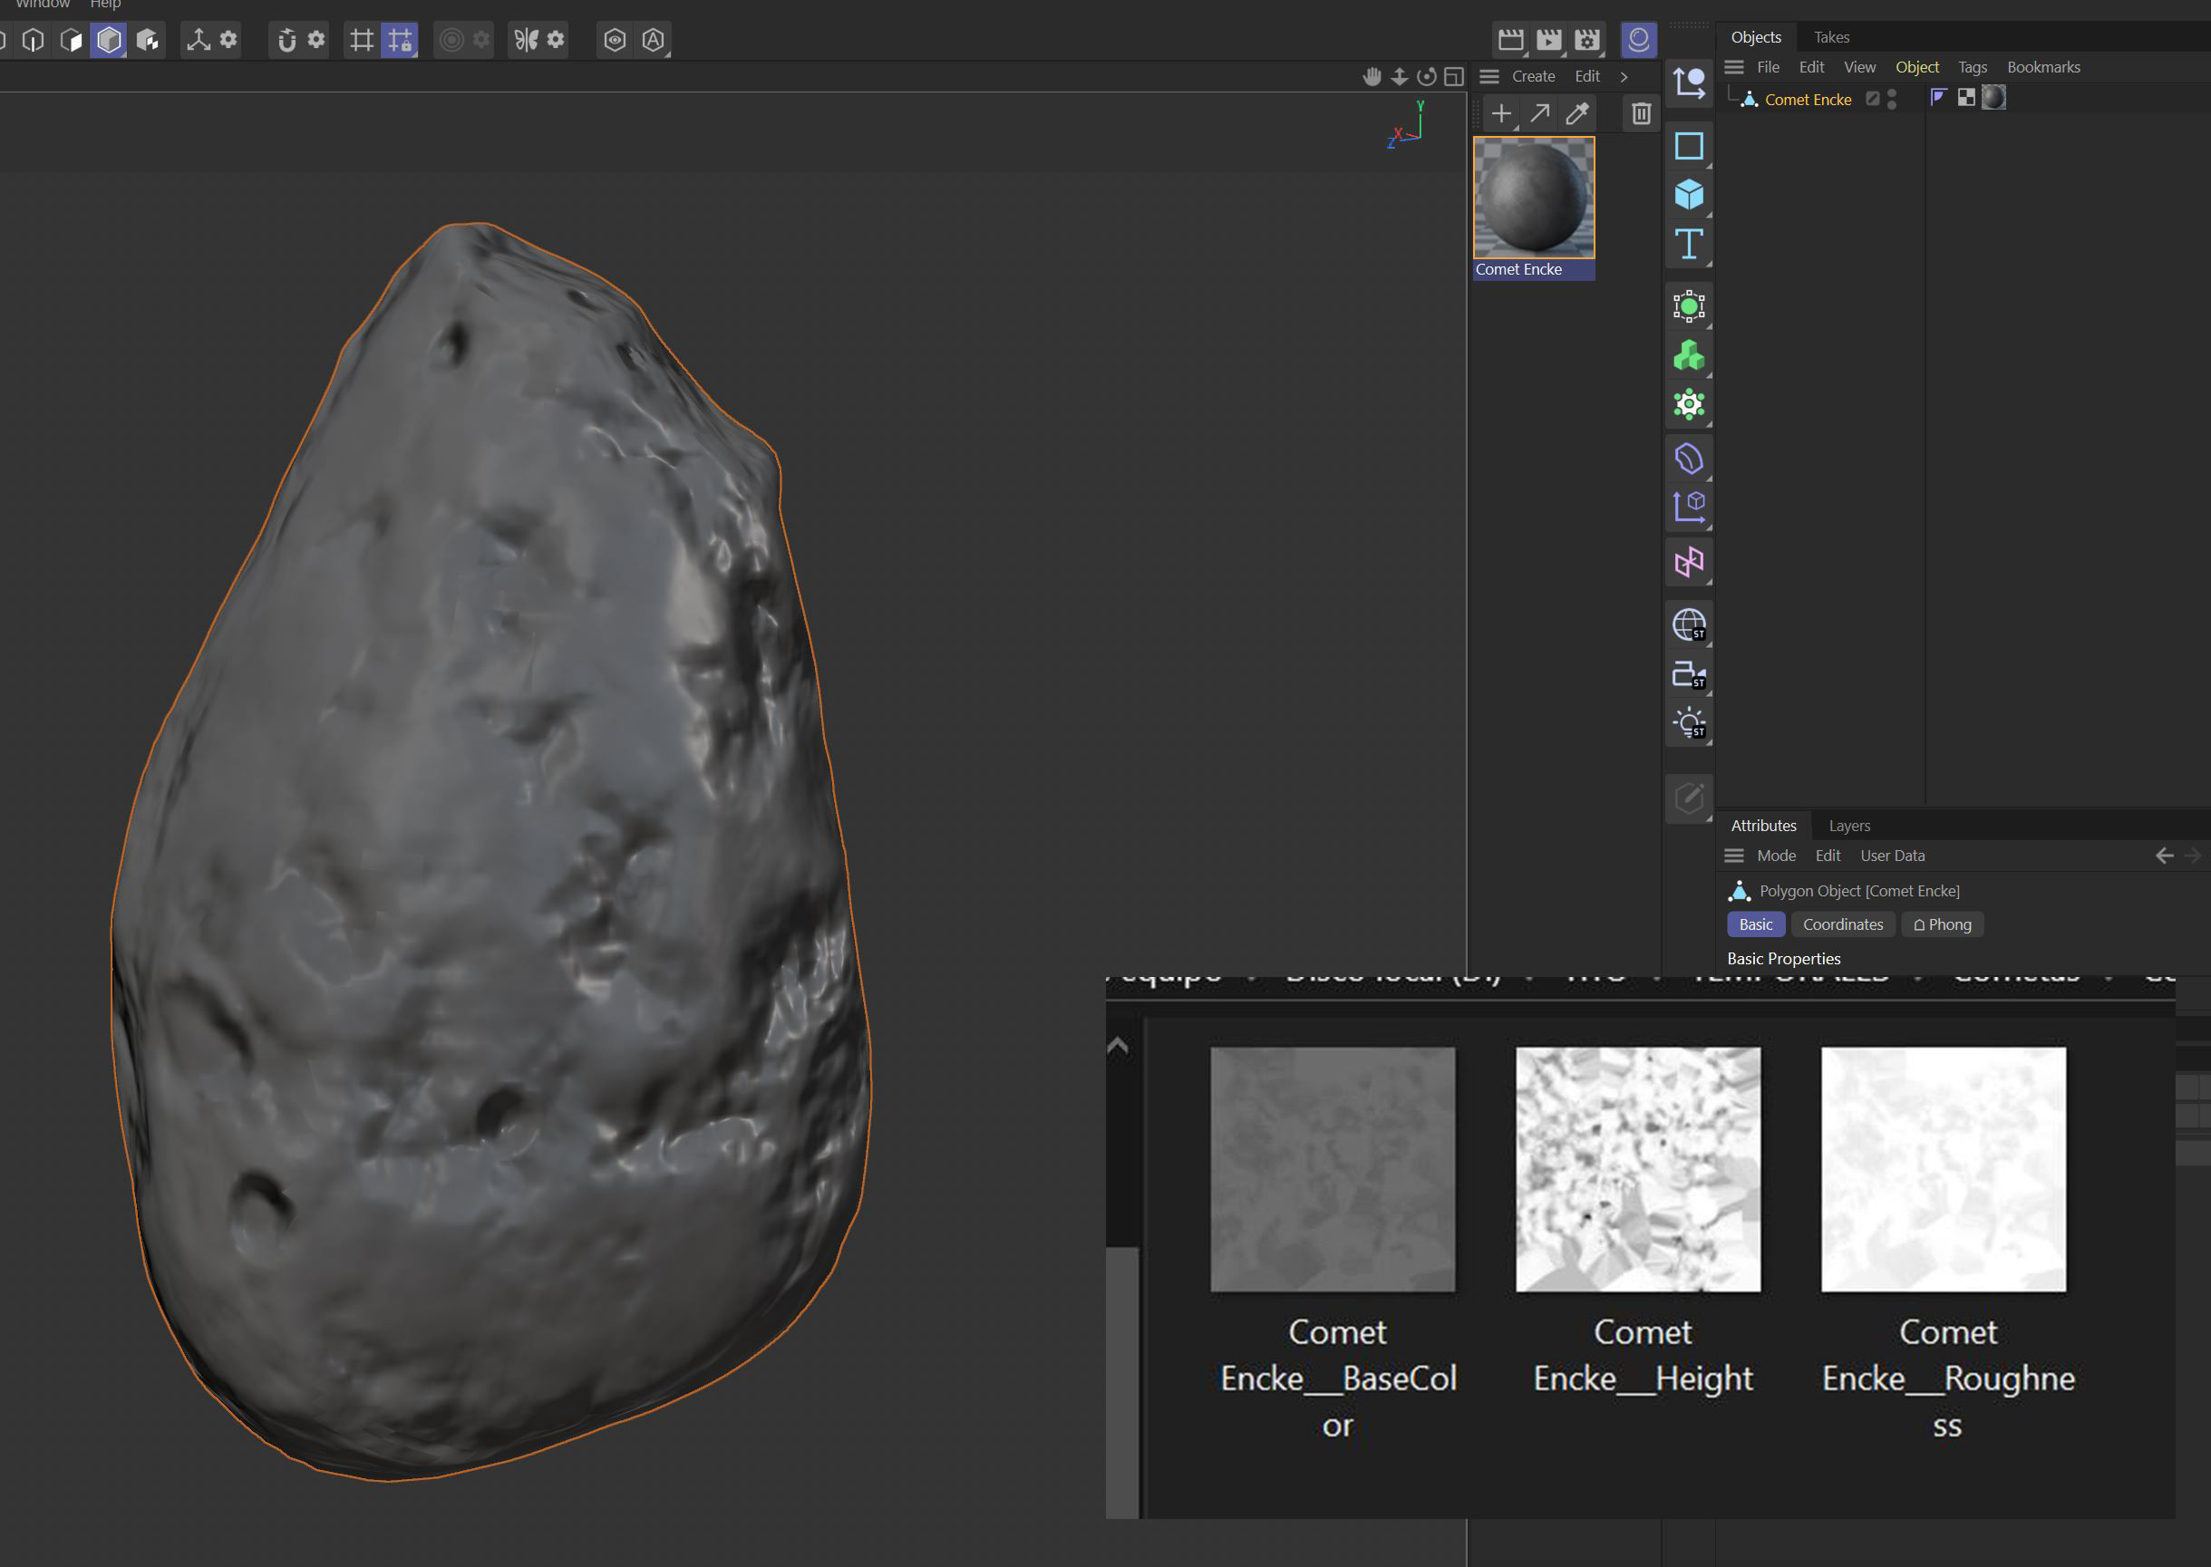Open the Tags menu in Objects panel
This screenshot has height=1567, width=2211.
1972,66
